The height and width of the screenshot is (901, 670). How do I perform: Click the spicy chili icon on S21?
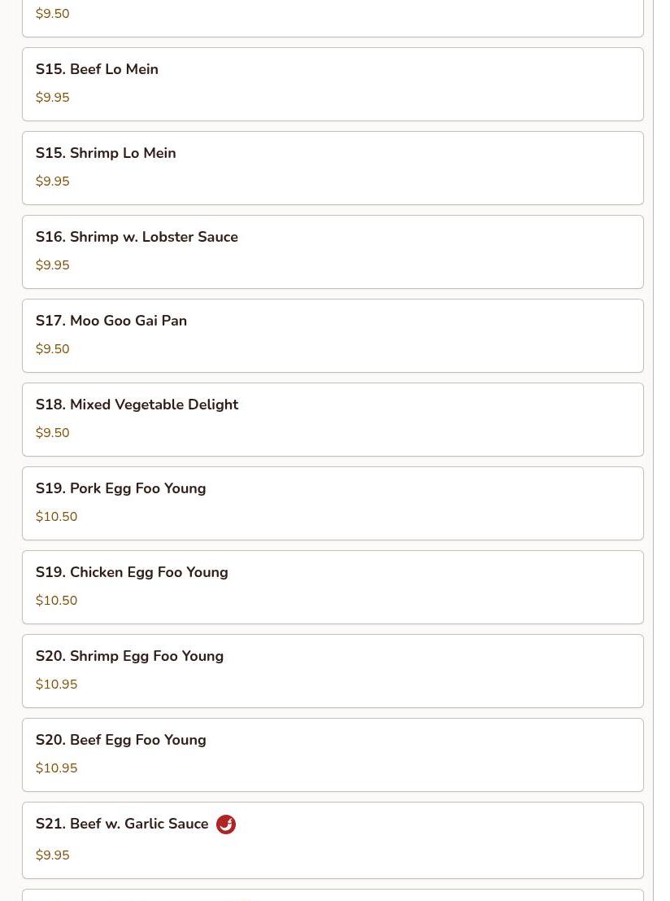pos(225,824)
